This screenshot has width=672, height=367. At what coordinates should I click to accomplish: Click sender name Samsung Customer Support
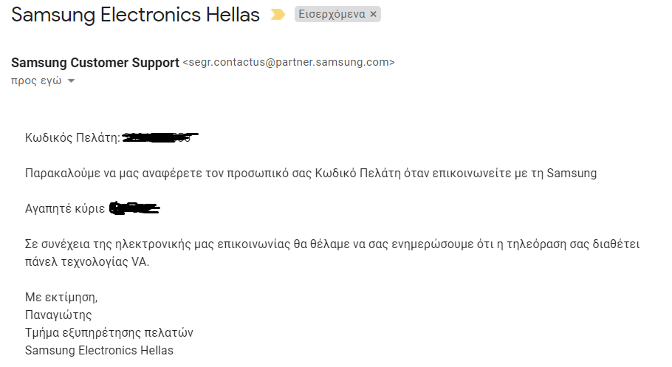coord(95,63)
